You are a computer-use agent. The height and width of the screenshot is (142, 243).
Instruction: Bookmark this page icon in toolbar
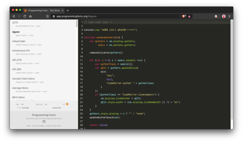47,16
